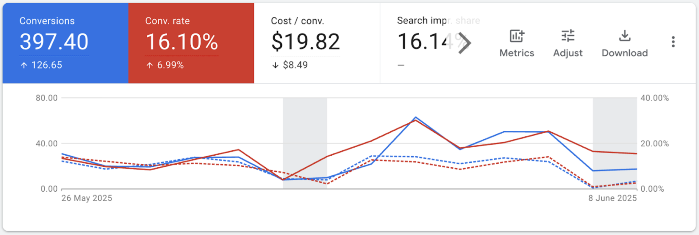Open the Conv. rate label dropdown
Viewport: 699px width, 235px height.
coord(167,21)
